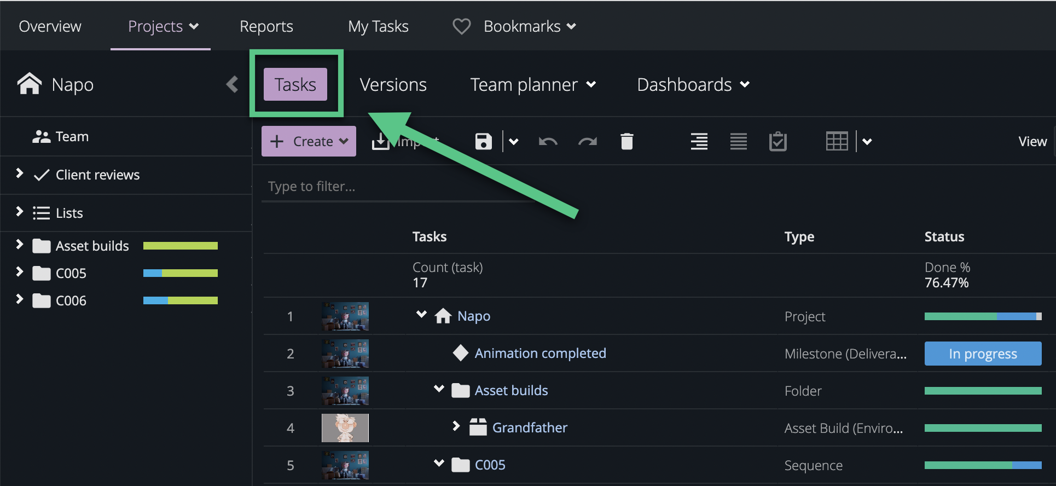Click the Grandfather asset build box icon
The height and width of the screenshot is (486, 1056).
pos(478,427)
